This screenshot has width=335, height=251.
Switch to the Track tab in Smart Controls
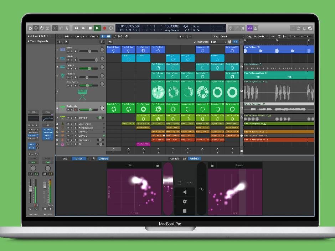tap(64, 158)
